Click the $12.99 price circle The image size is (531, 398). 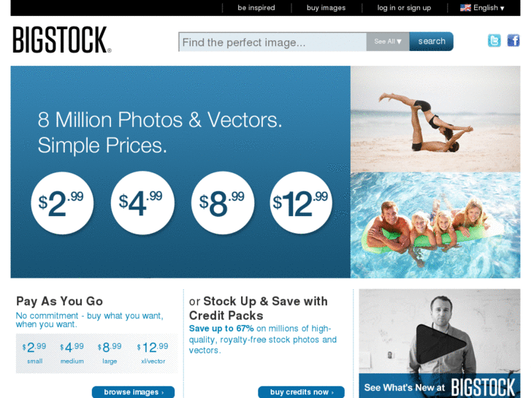[x=301, y=203]
